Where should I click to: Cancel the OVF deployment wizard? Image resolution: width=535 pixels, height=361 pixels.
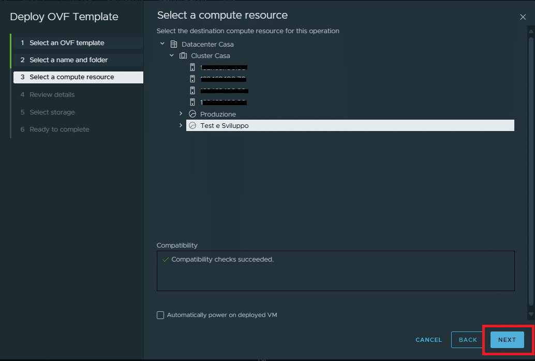(428, 340)
